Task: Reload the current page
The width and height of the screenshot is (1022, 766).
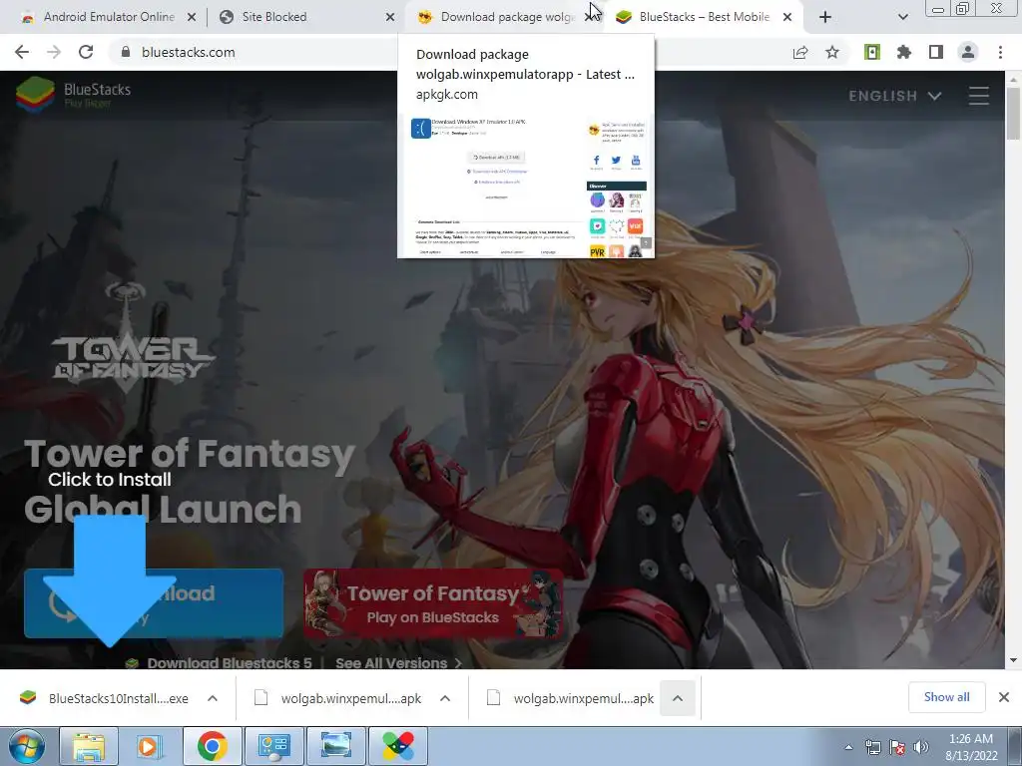Action: click(86, 52)
